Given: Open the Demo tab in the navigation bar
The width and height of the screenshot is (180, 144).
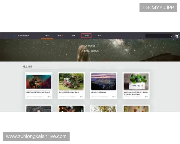Looking at the screenshot, I should tap(86, 36).
